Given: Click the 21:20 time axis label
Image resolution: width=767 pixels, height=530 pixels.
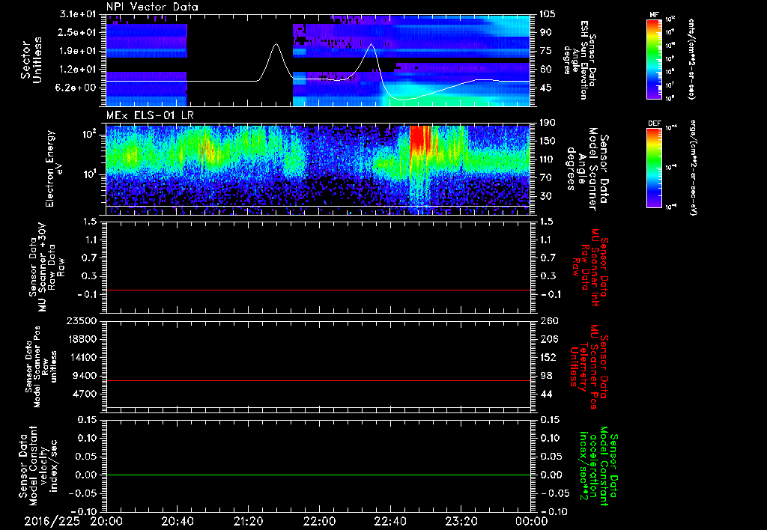Looking at the screenshot, I should [248, 522].
